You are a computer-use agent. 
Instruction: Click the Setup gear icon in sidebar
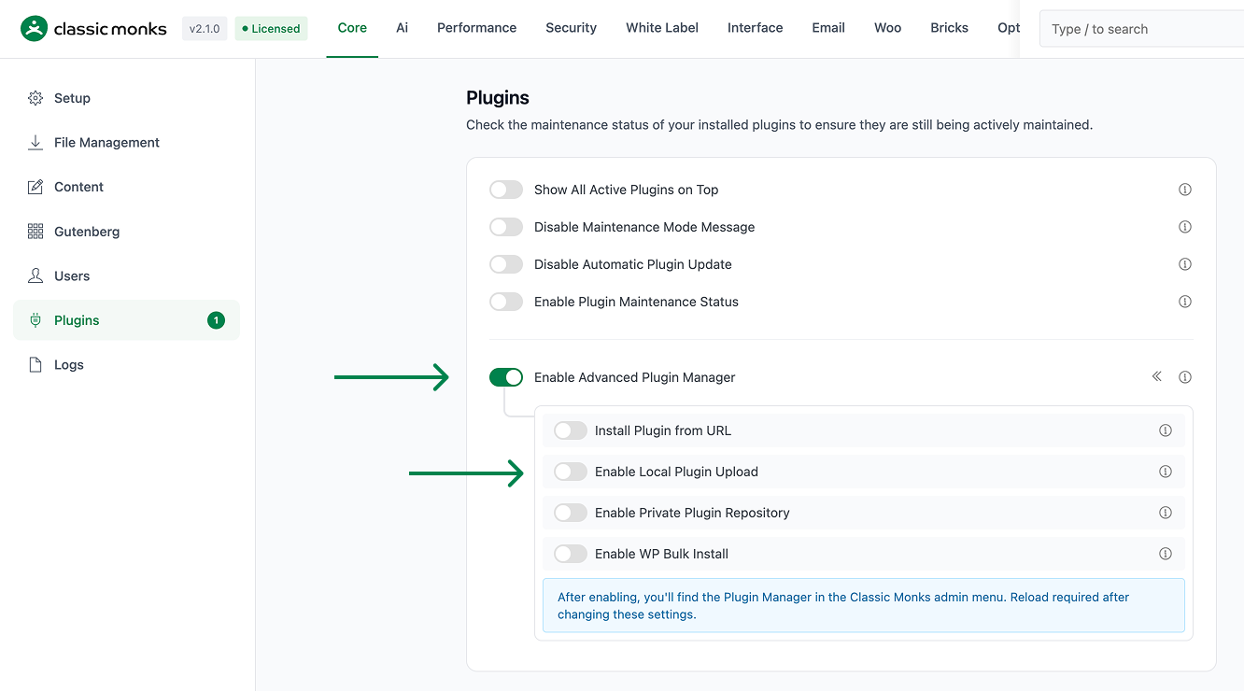point(35,98)
